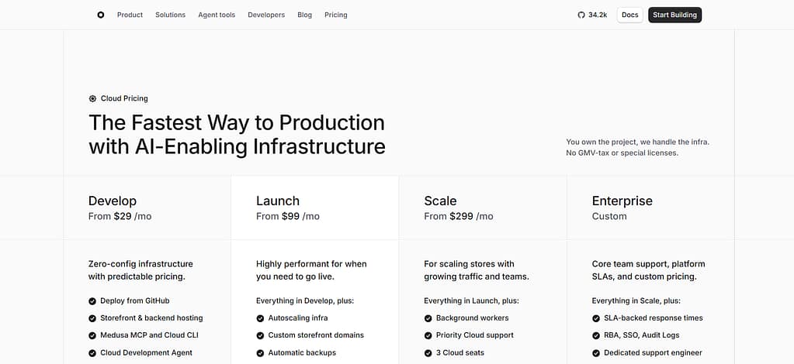Click the From $299 /mo price
This screenshot has width=794, height=364.
[458, 216]
